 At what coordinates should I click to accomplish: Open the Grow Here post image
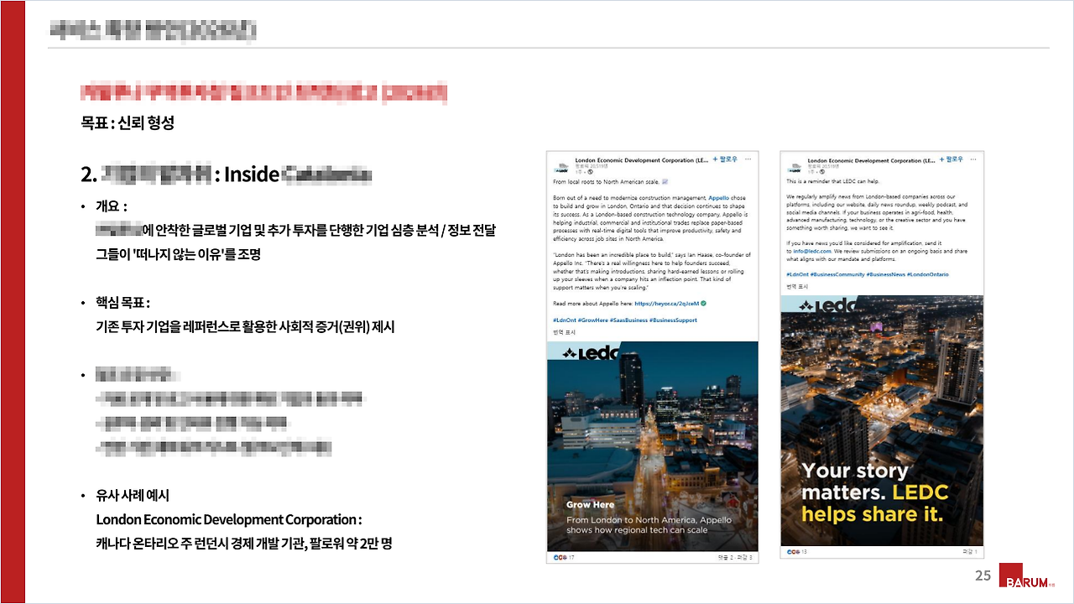652,445
